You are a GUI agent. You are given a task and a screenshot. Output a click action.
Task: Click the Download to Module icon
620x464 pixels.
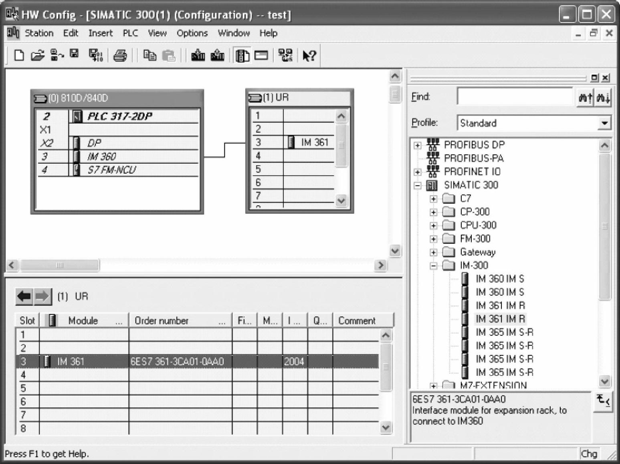[198, 55]
